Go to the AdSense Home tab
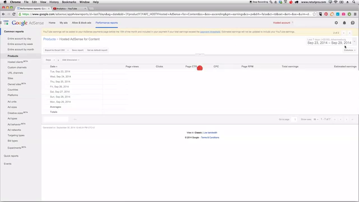Image resolution: width=359 pixels, height=202 pixels. point(52,22)
